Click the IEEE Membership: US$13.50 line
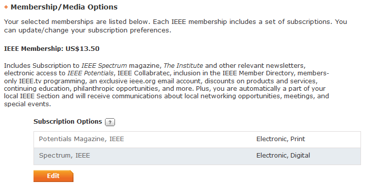The height and width of the screenshot is (187, 366). click(x=51, y=49)
